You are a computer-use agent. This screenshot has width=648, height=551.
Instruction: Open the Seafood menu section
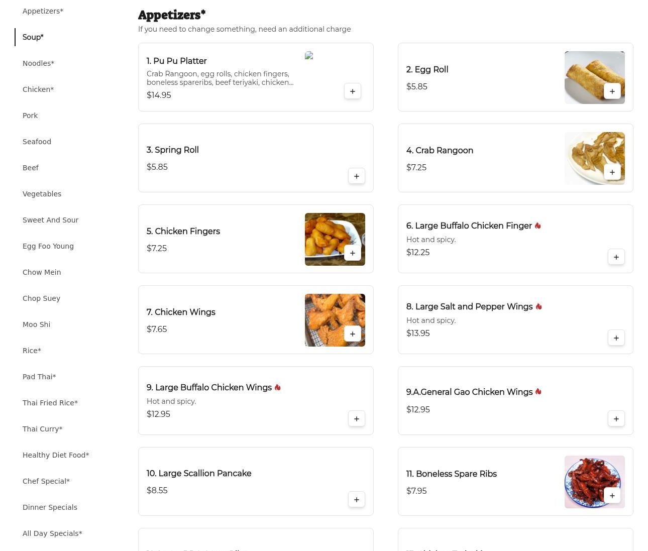coord(37,142)
